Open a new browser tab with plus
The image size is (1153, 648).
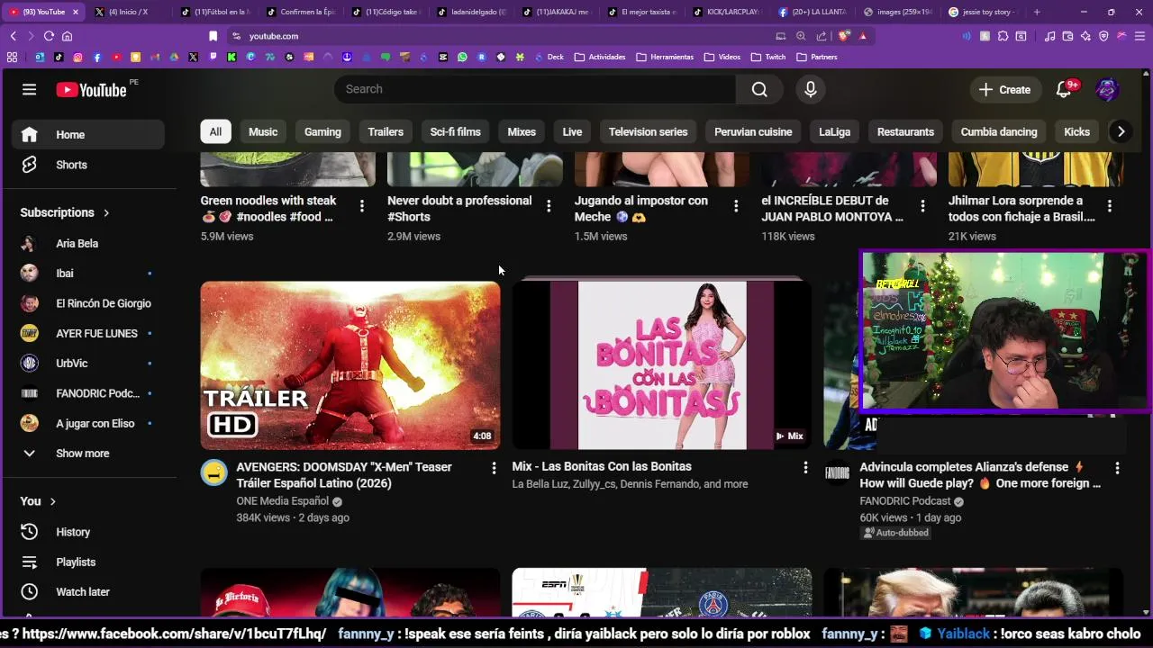[1037, 12]
